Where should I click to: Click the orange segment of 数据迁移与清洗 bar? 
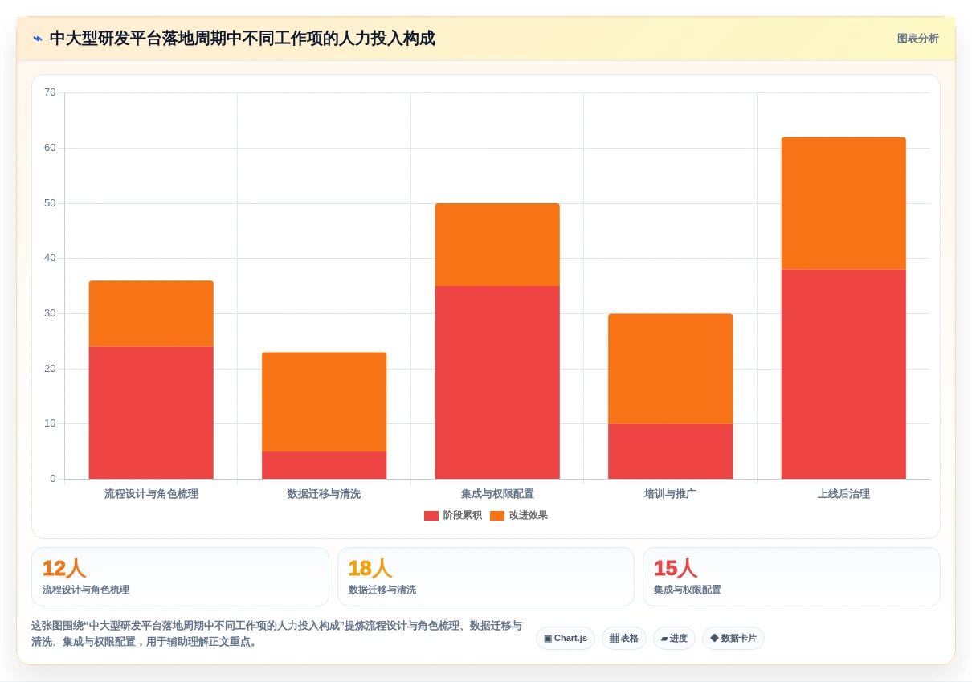(x=325, y=402)
